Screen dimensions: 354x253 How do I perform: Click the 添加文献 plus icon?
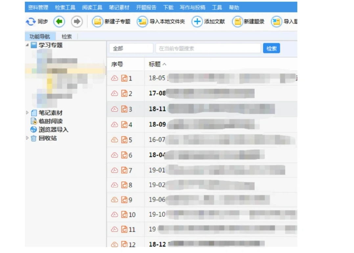click(x=197, y=21)
